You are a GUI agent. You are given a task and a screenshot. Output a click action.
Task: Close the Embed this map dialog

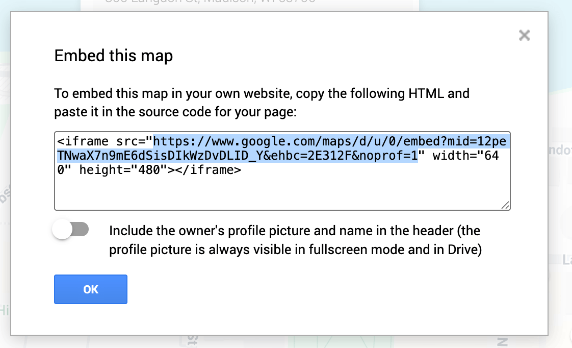(x=524, y=35)
